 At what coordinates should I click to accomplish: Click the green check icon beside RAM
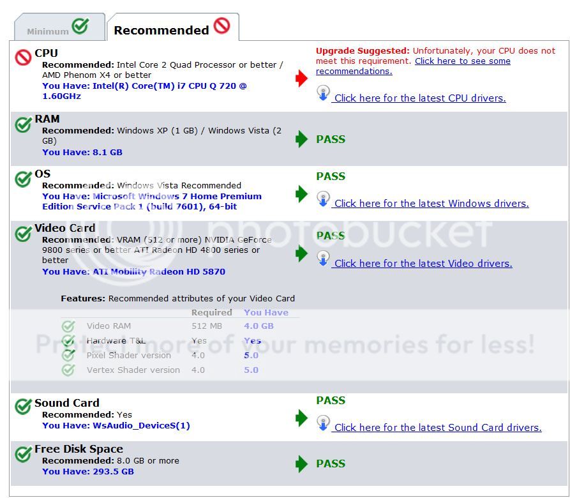[23, 124]
